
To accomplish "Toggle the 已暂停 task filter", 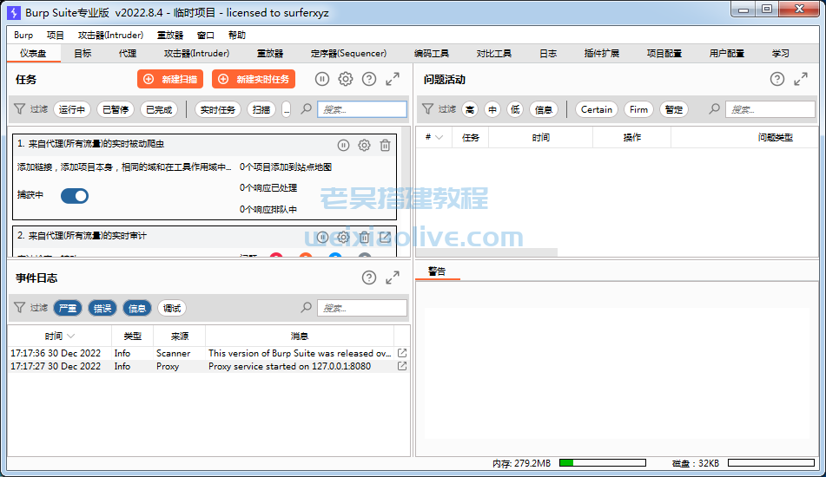I will click(x=116, y=109).
